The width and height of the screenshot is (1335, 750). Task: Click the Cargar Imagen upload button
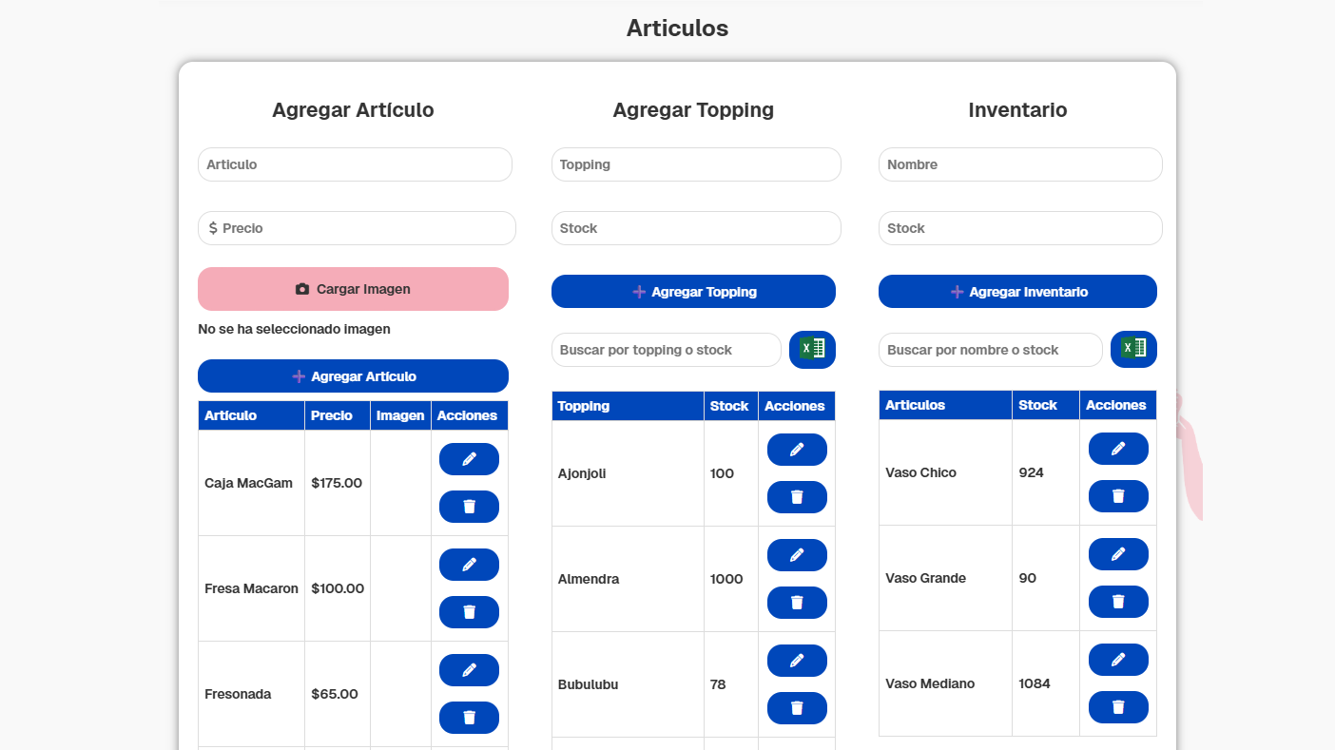(353, 288)
